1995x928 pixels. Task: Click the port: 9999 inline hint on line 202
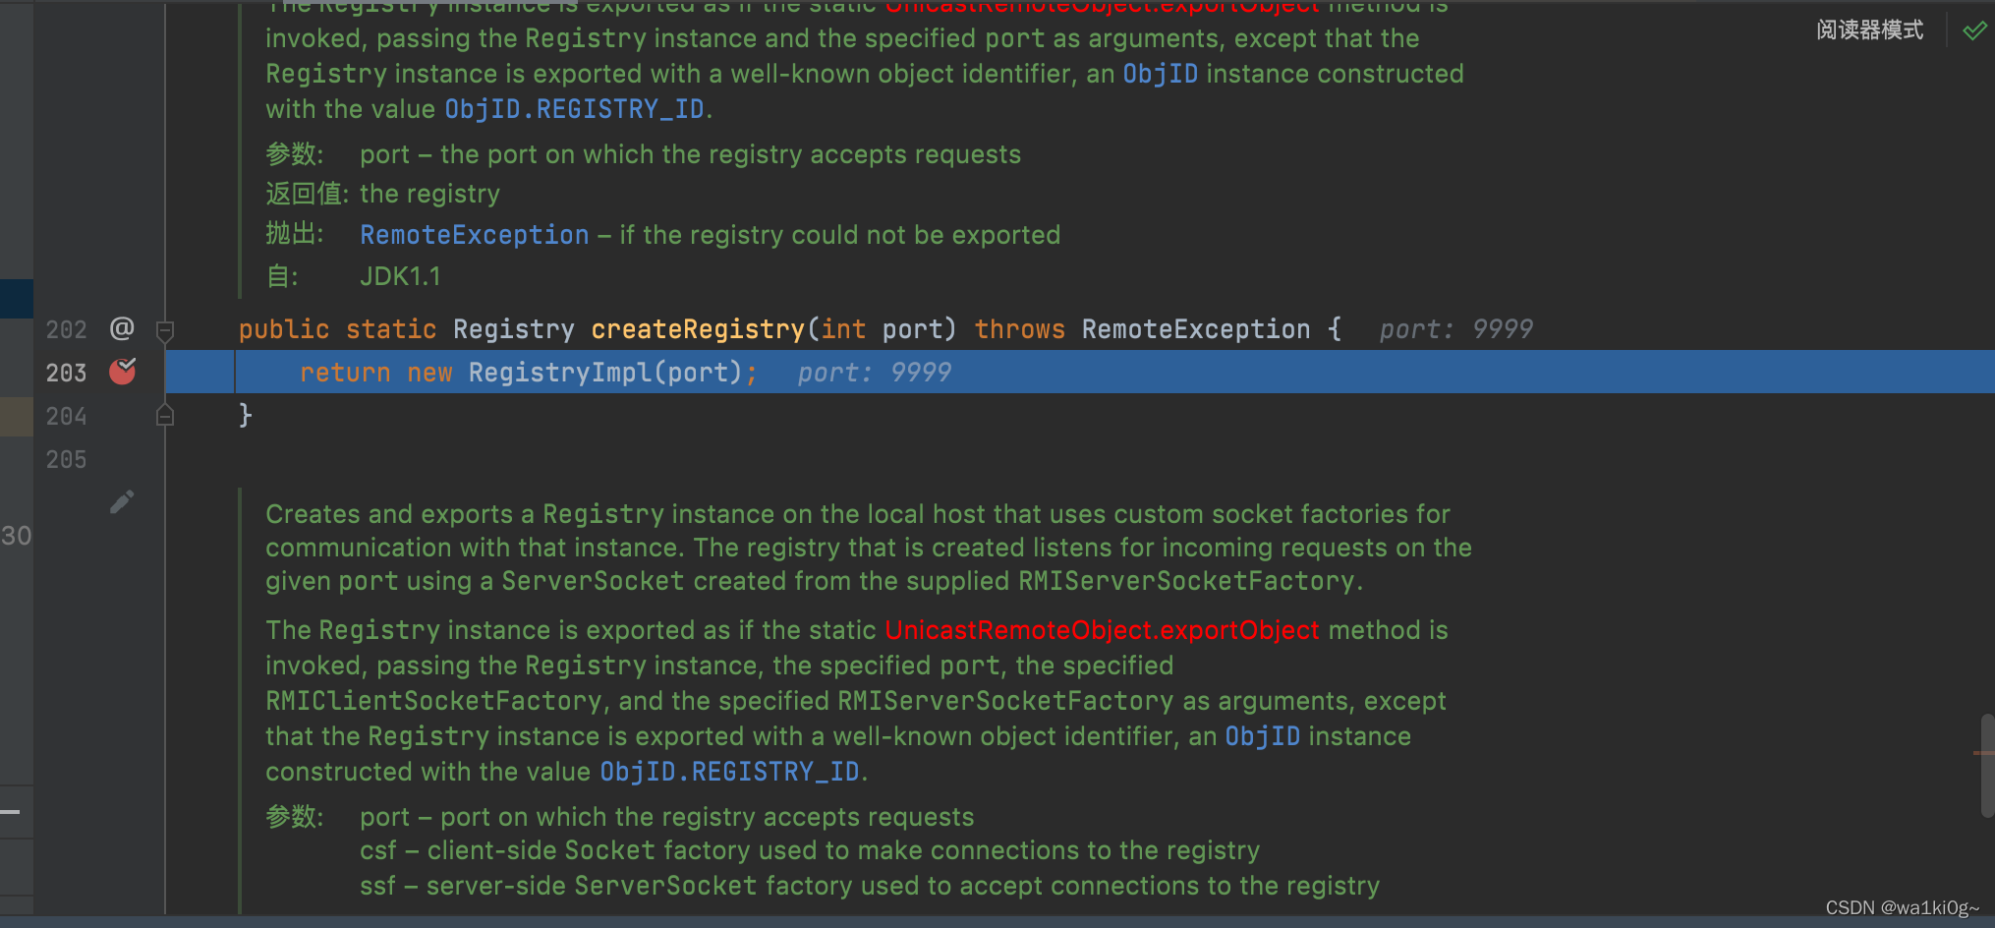pos(1455,329)
